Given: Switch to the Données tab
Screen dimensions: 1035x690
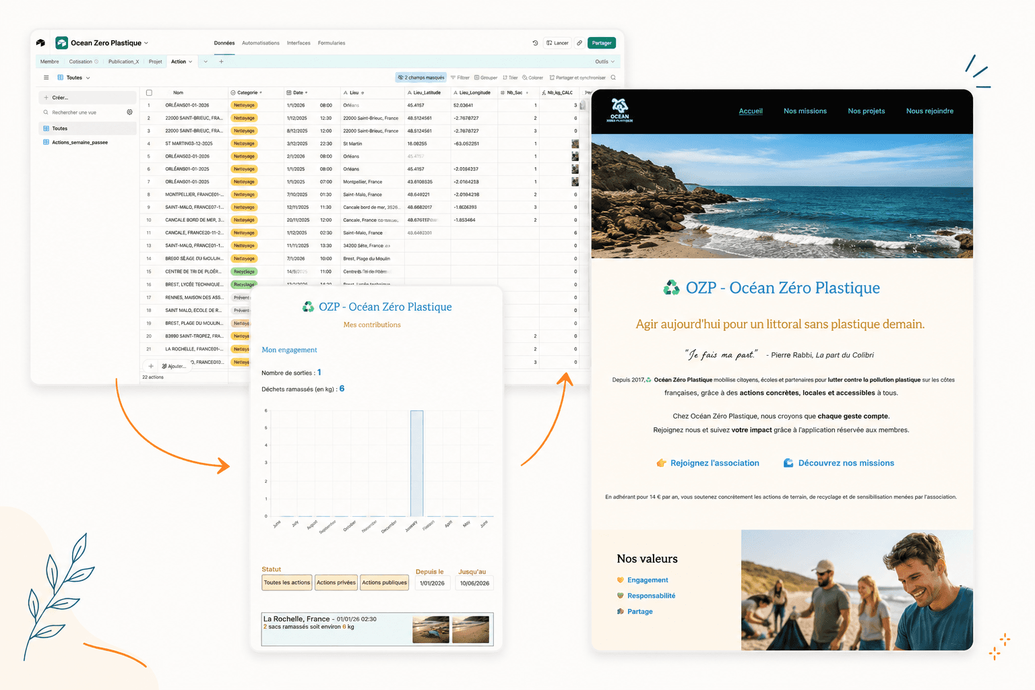Looking at the screenshot, I should click(x=224, y=43).
